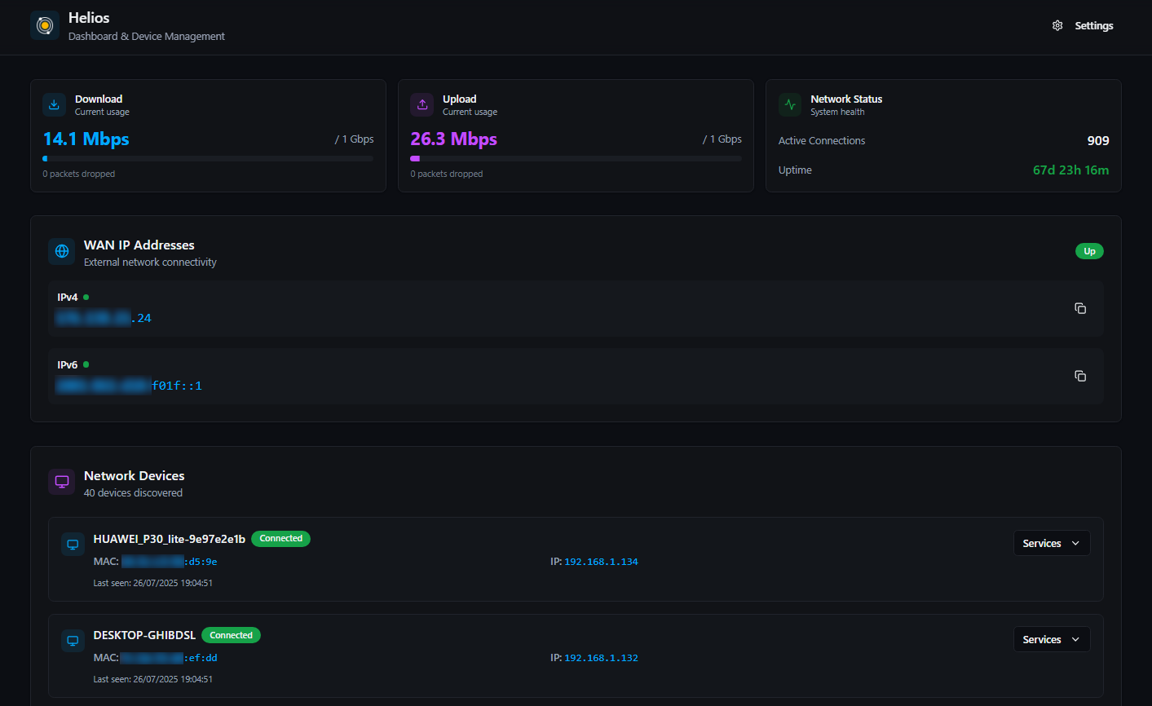Click the HUAWEI_P30_lite-9e97e2e1b device name

(x=170, y=539)
